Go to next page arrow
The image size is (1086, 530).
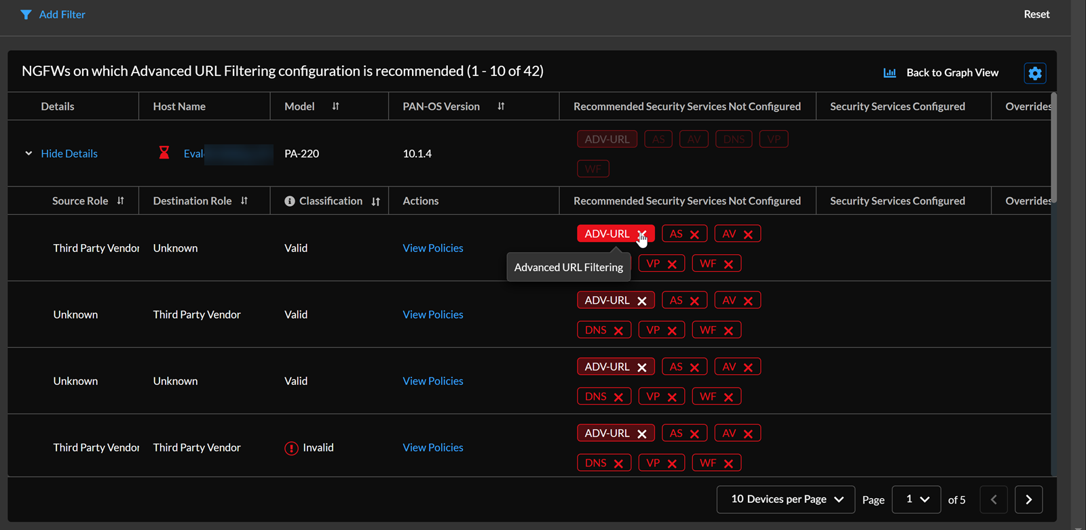coord(1028,500)
